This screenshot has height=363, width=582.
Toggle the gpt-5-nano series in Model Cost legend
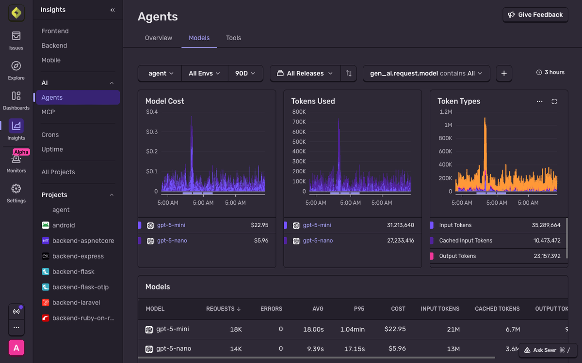coord(172,241)
